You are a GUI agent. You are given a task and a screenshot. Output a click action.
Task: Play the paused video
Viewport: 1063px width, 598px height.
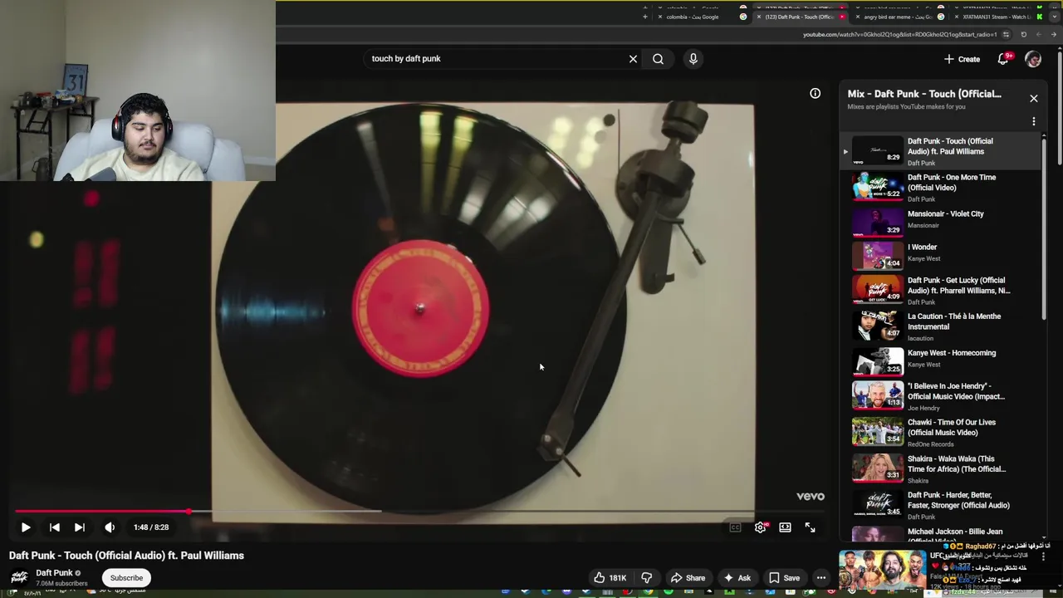tap(26, 527)
